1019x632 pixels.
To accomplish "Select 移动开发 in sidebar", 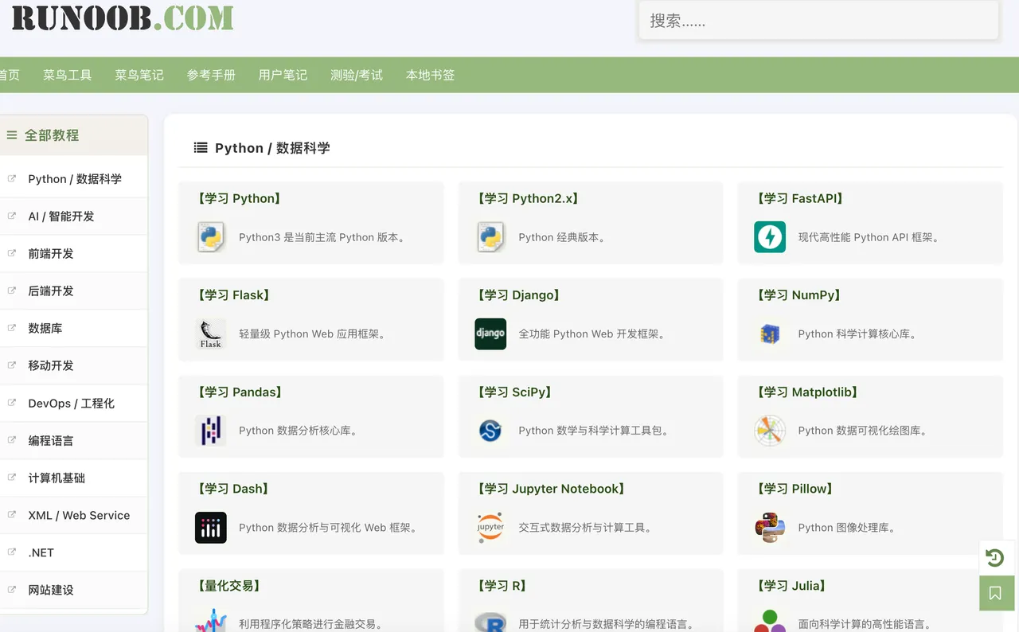I will 73,366.
